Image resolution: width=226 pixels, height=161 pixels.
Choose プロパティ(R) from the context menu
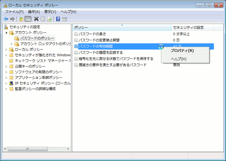(x=182, y=50)
